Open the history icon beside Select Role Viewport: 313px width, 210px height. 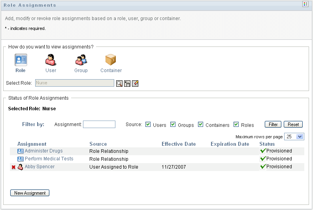coord(127,84)
